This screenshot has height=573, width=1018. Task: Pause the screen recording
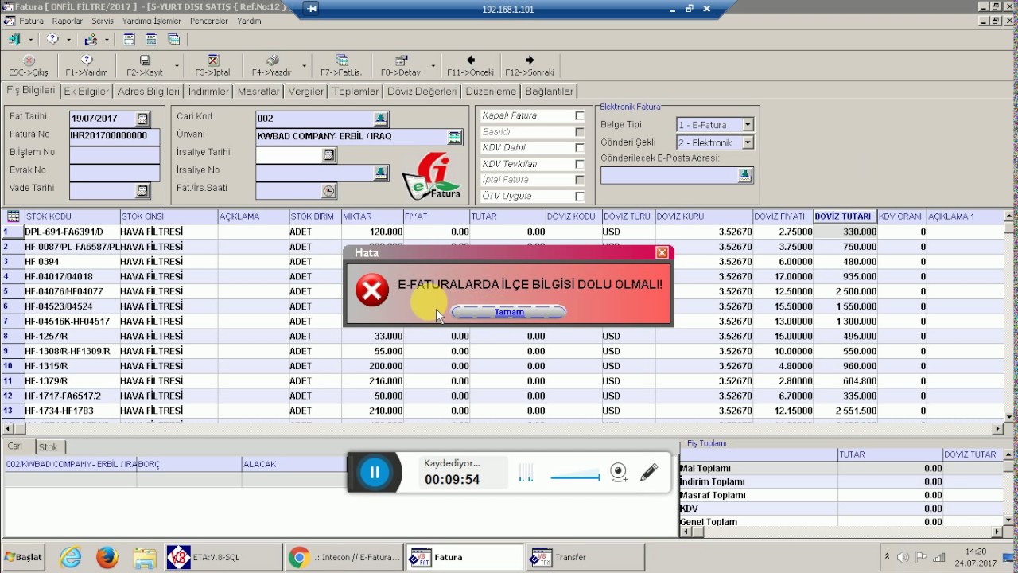(x=374, y=472)
